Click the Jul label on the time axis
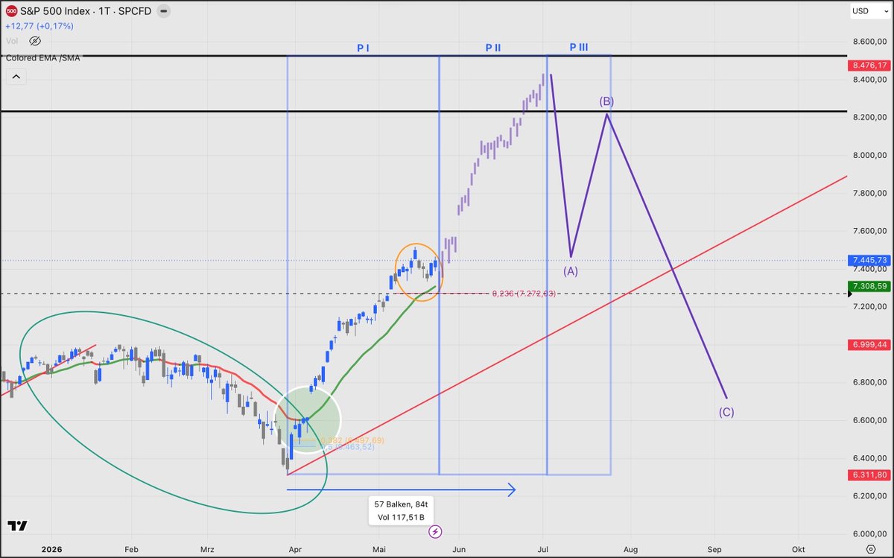This screenshot has width=894, height=558. click(542, 548)
